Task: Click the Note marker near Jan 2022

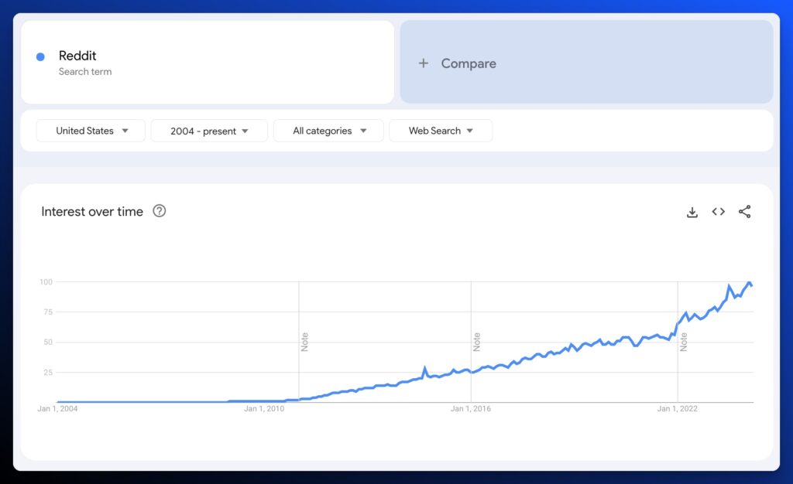Action: [x=685, y=340]
